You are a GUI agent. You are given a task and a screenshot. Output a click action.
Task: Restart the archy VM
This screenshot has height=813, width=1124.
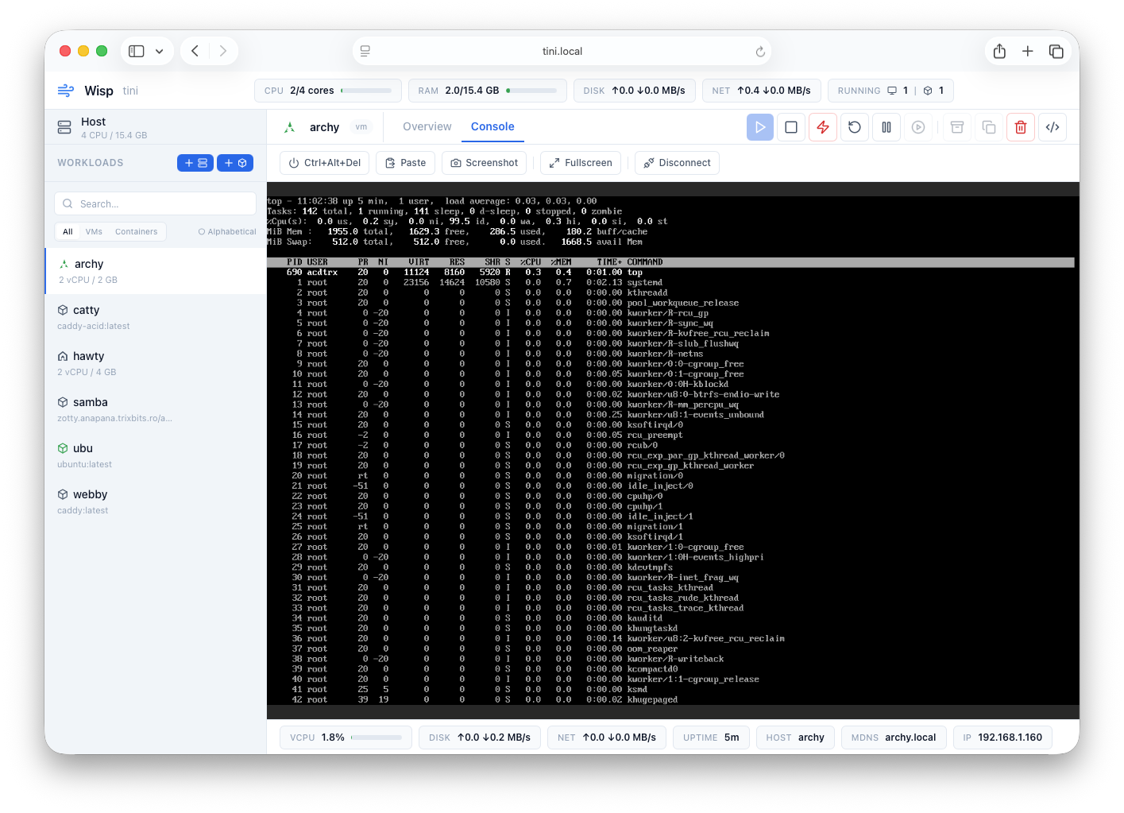(855, 127)
